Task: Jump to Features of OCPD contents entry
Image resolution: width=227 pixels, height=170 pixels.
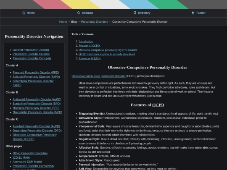Action: [x=89, y=45]
